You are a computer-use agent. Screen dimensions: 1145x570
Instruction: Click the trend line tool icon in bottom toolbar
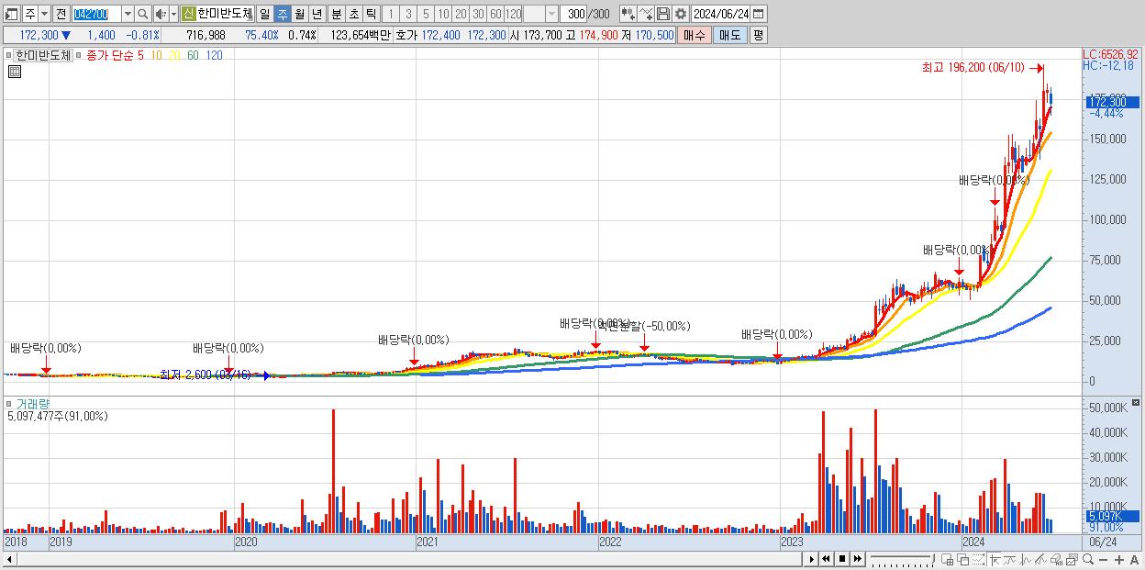[x=1009, y=559]
